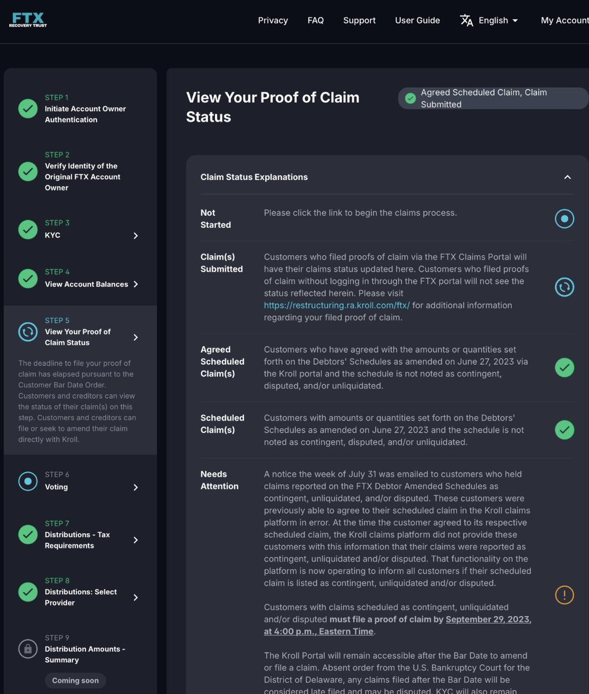
Task: Open the restructuring.ra.kroll.com/ftx link
Action: coord(337,305)
